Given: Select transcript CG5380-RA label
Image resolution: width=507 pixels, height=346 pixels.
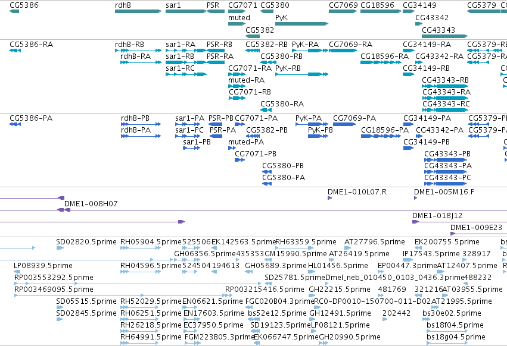Looking at the screenshot, I should (x=282, y=104).
